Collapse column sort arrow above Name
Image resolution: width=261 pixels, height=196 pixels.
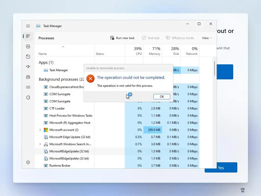point(63,47)
